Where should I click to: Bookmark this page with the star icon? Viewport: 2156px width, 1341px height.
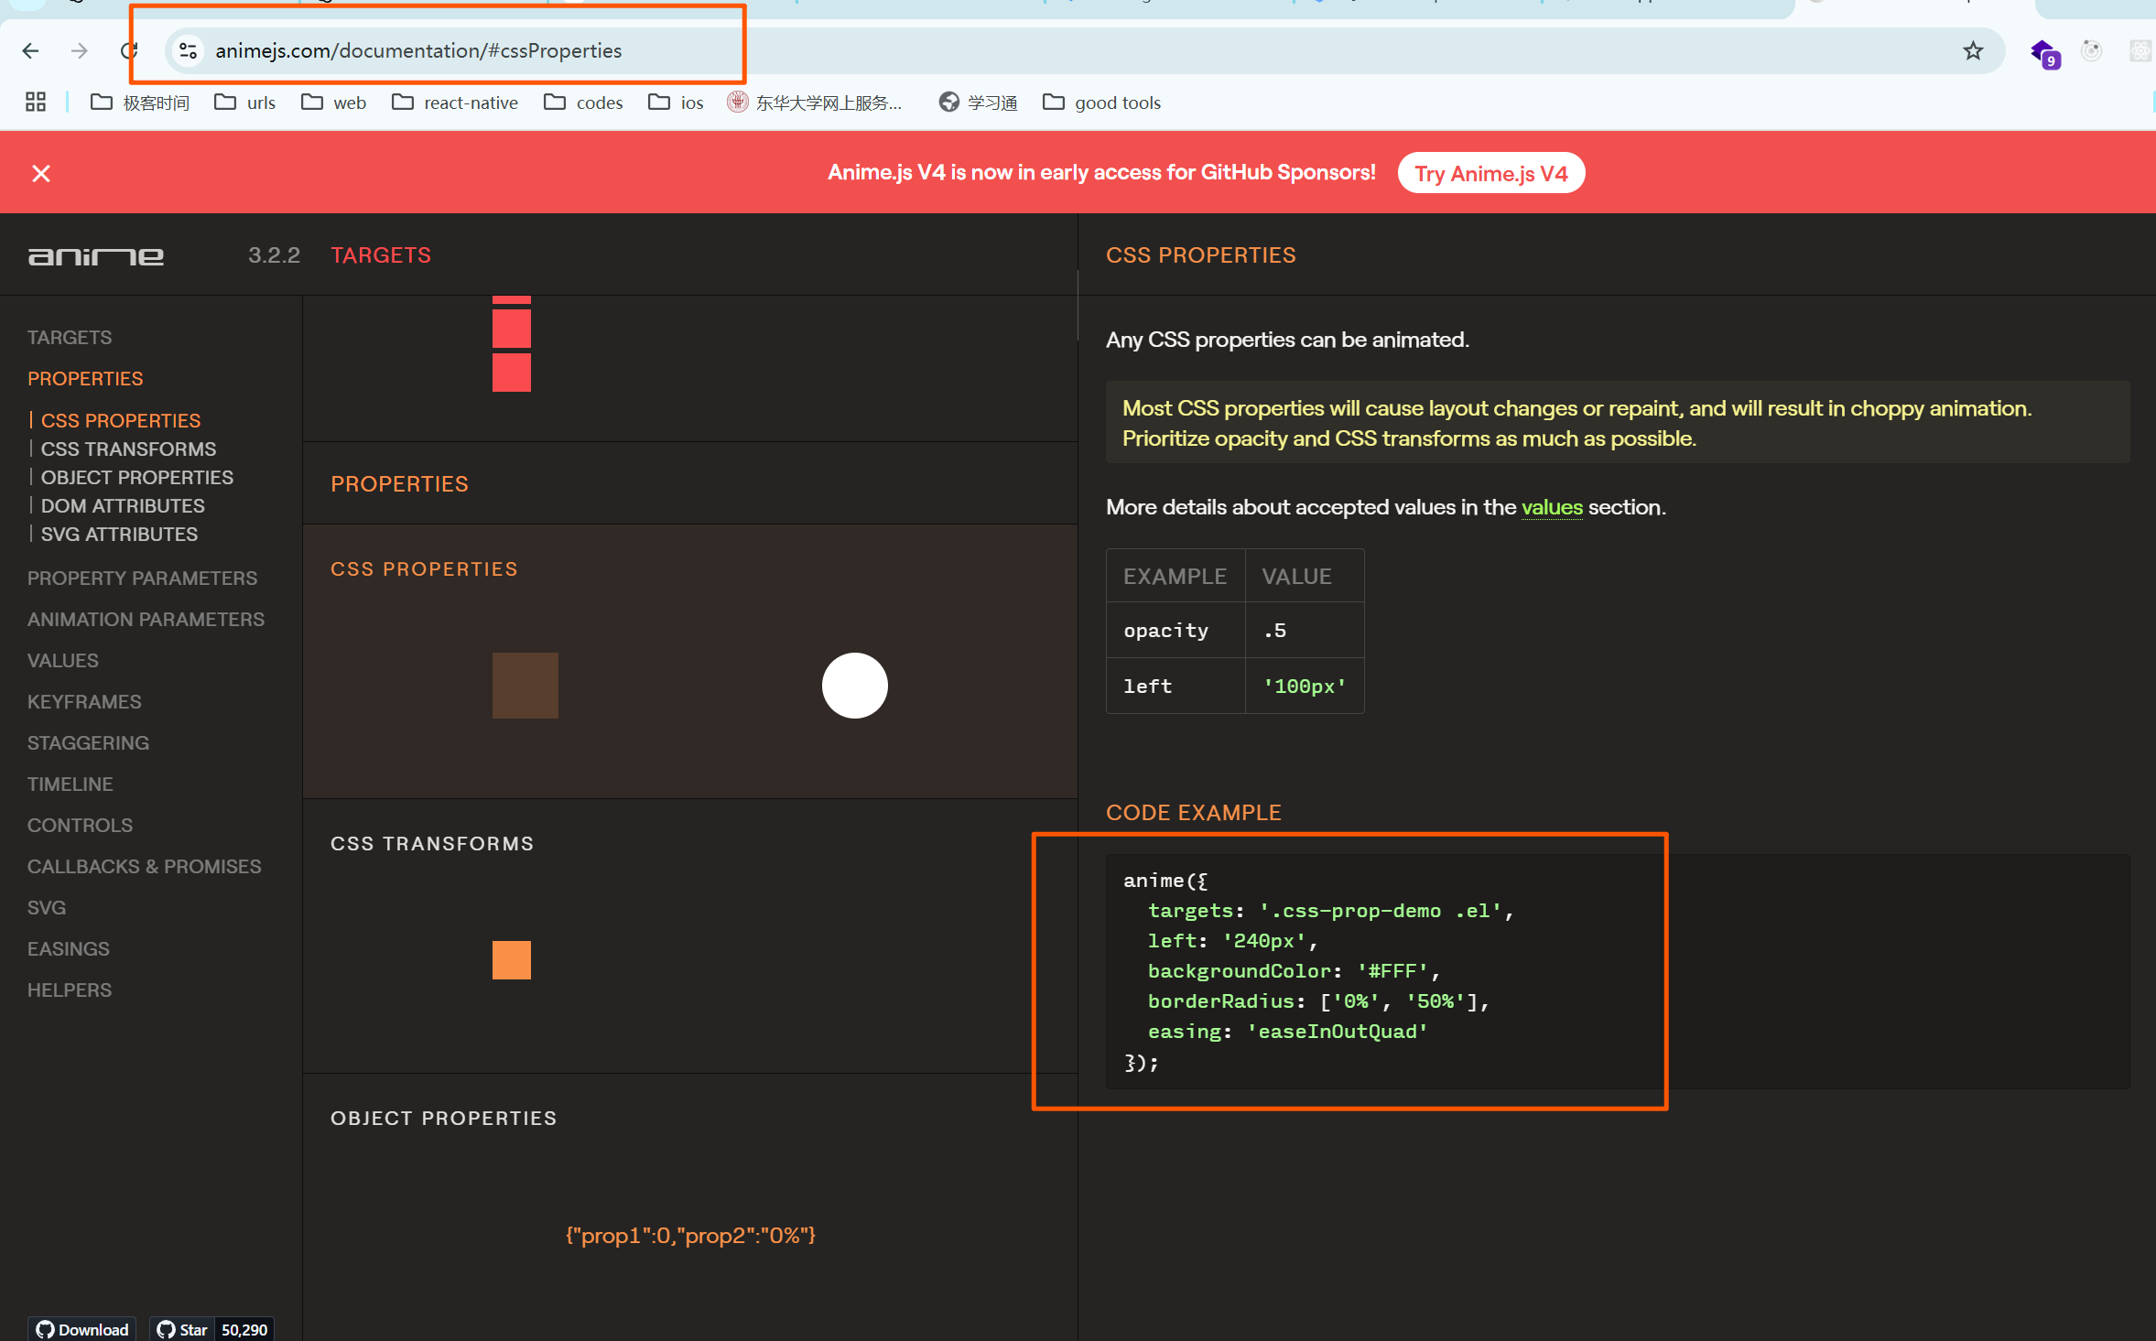pos(1973,51)
